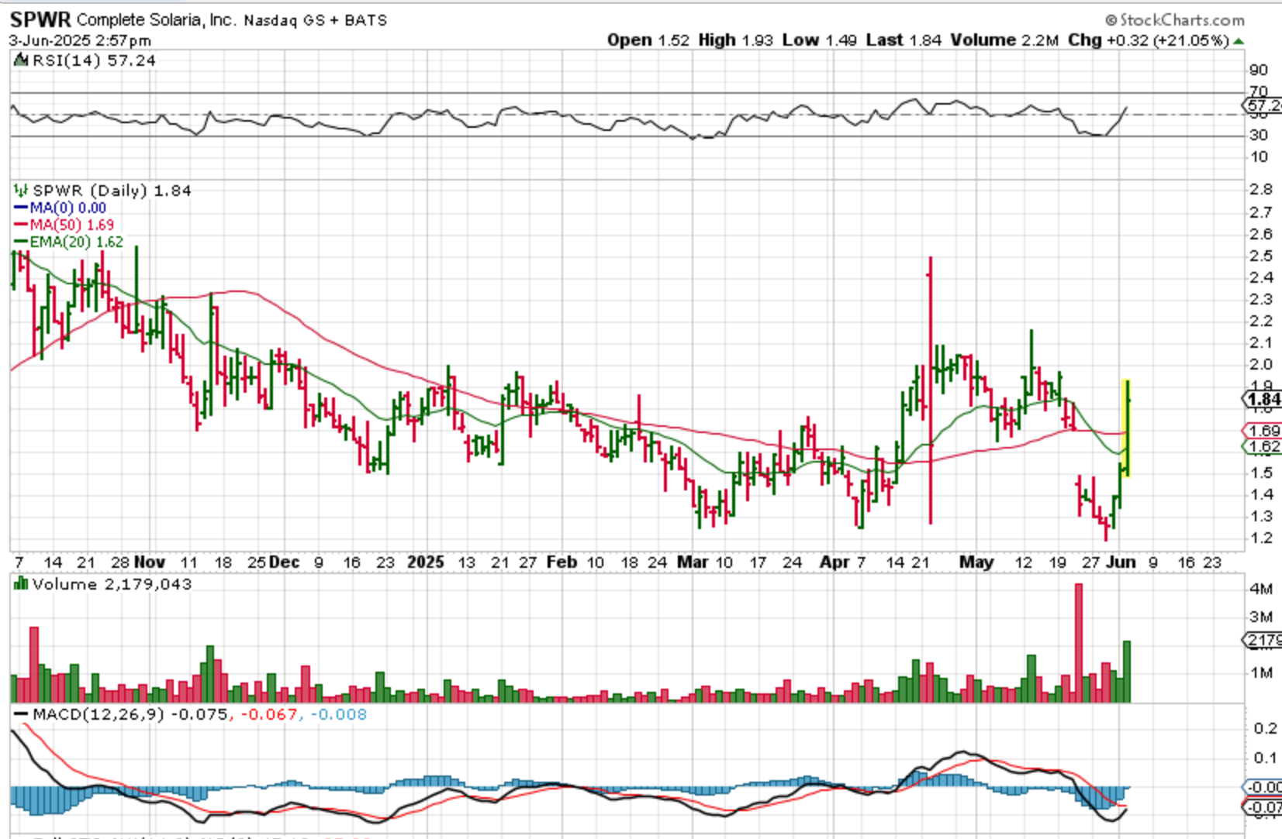Click the green EMA(20) legend line swatch
Screen dimensions: 1282x839
point(21,242)
